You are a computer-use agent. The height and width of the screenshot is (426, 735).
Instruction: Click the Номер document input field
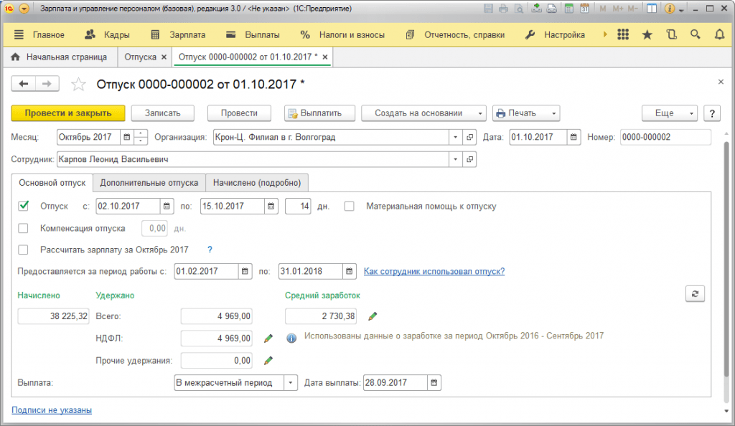pyautogui.click(x=665, y=137)
